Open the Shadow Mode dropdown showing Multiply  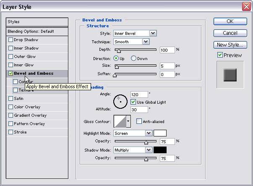point(133,150)
